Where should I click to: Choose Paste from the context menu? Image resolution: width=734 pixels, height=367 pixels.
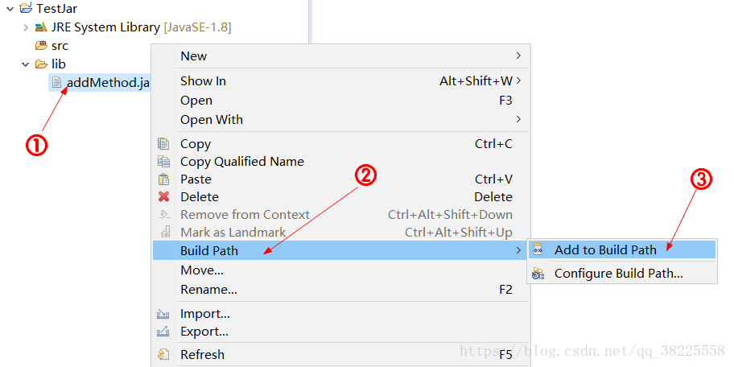coord(342,179)
